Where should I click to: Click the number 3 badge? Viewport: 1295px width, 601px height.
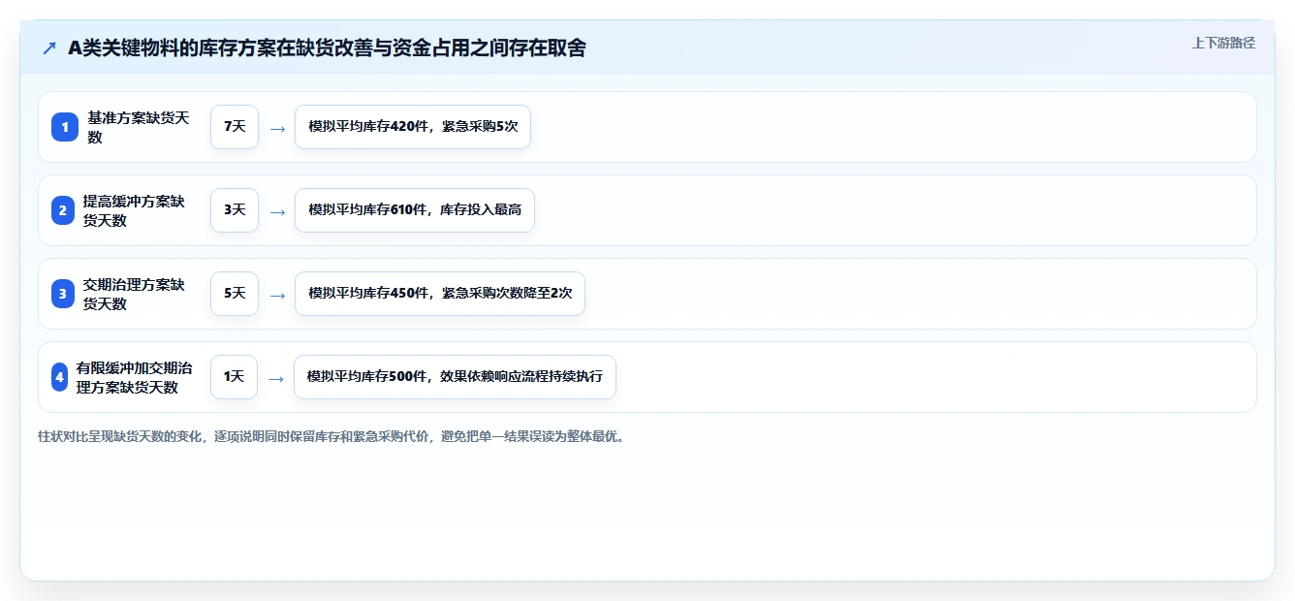point(63,294)
